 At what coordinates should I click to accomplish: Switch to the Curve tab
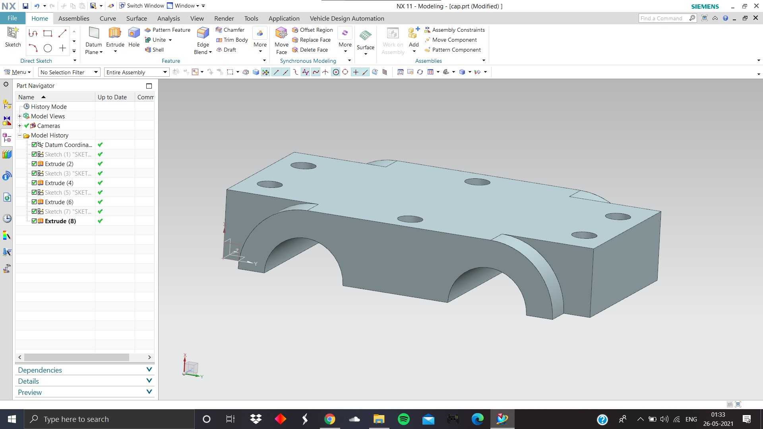point(108,18)
